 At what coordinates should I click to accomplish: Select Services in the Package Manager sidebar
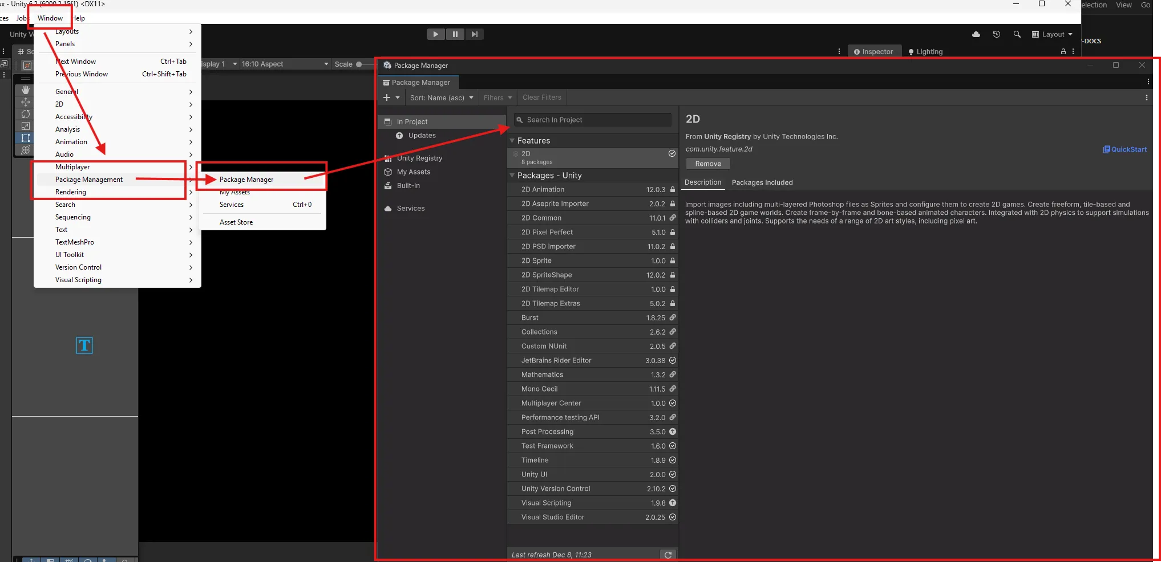pyautogui.click(x=442, y=209)
